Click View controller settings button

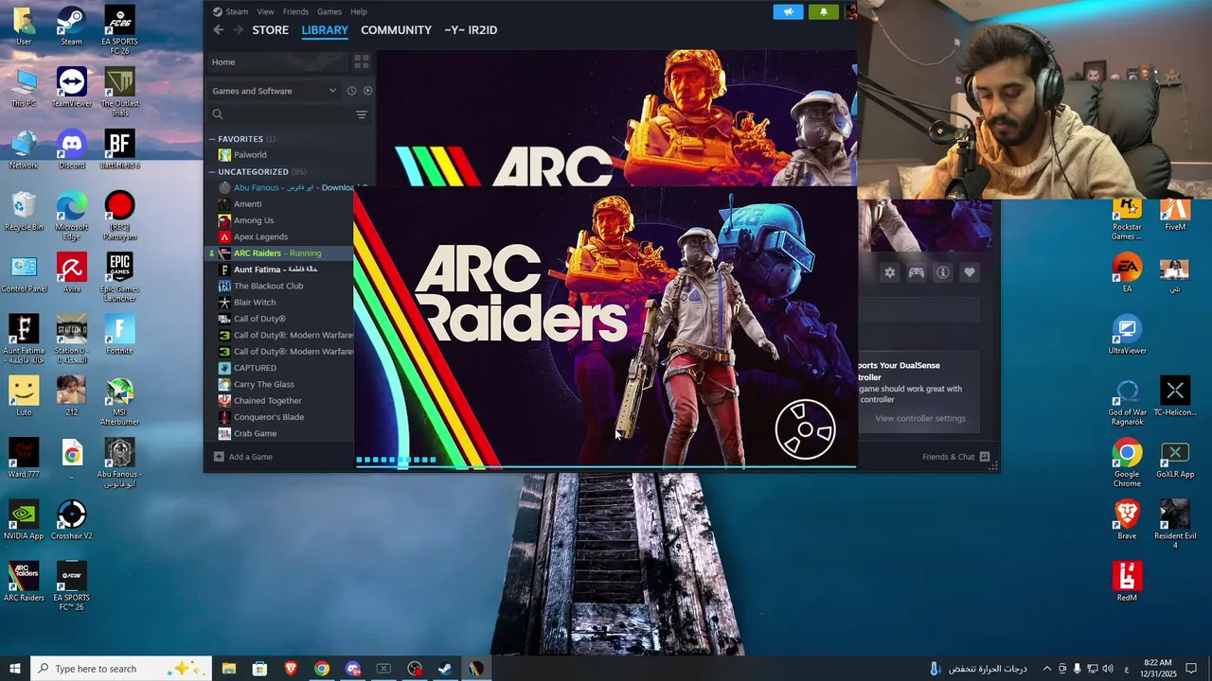click(x=920, y=418)
